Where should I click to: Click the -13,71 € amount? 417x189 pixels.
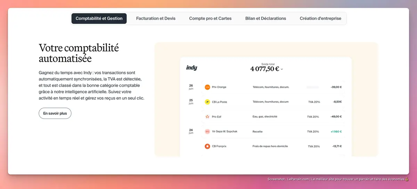[x=337, y=146]
